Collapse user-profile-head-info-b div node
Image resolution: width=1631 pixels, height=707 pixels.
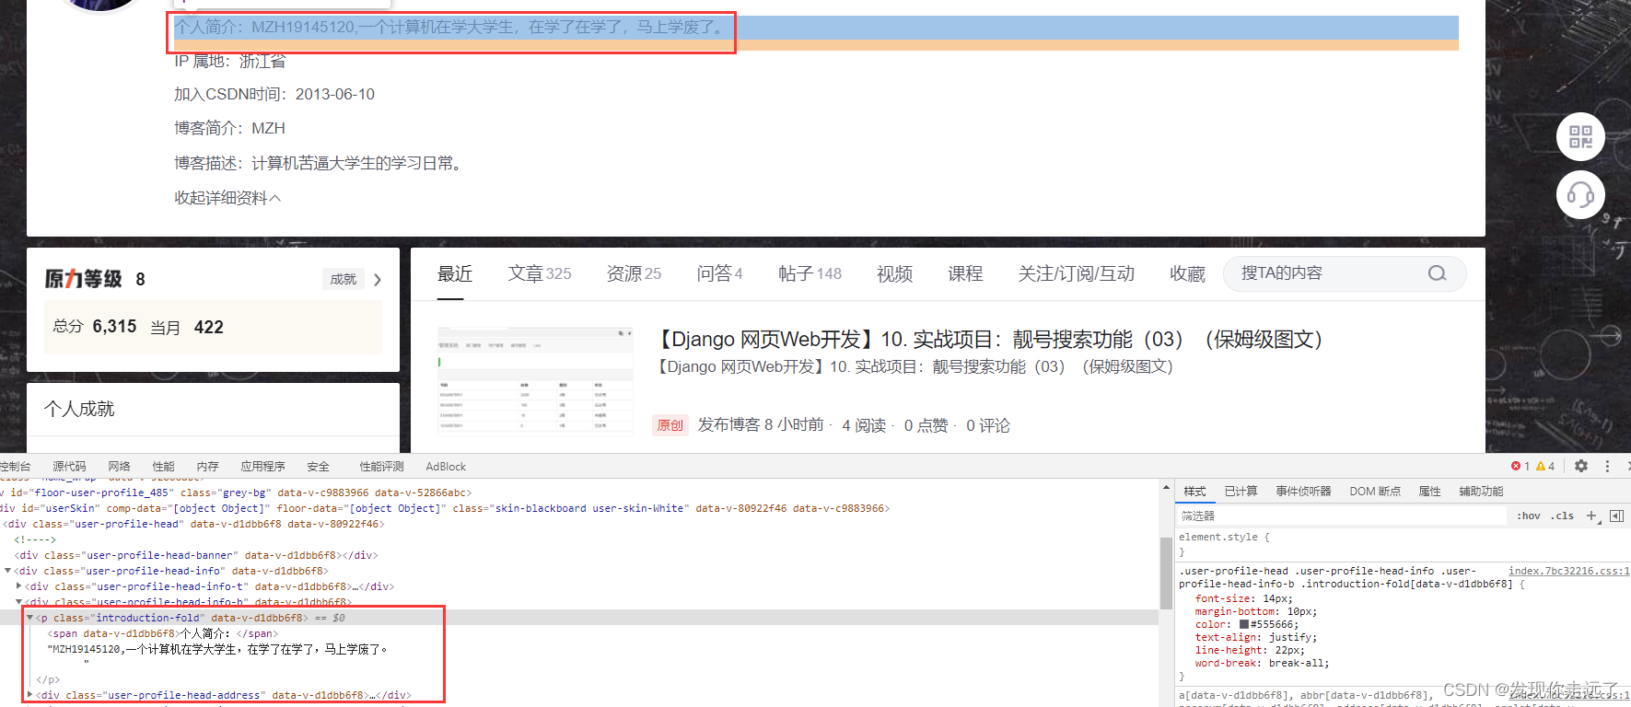(x=18, y=602)
